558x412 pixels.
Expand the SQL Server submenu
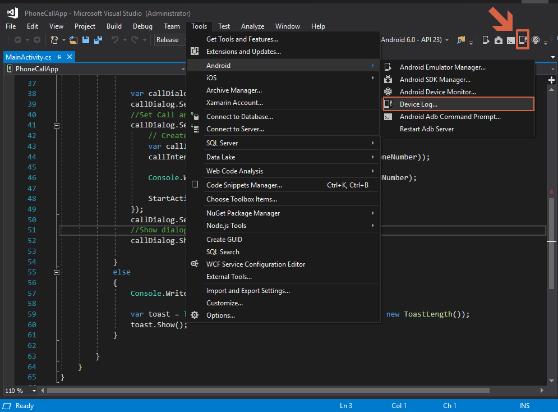coord(283,143)
